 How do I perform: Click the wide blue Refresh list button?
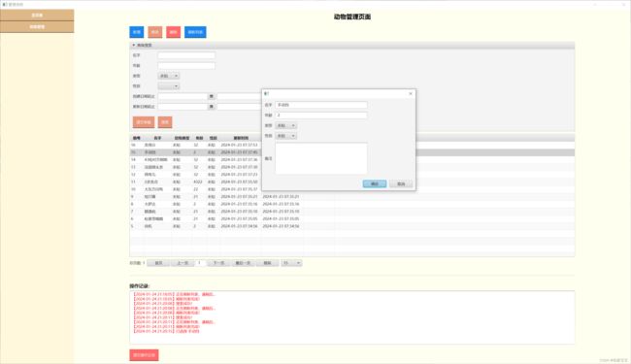click(x=195, y=32)
